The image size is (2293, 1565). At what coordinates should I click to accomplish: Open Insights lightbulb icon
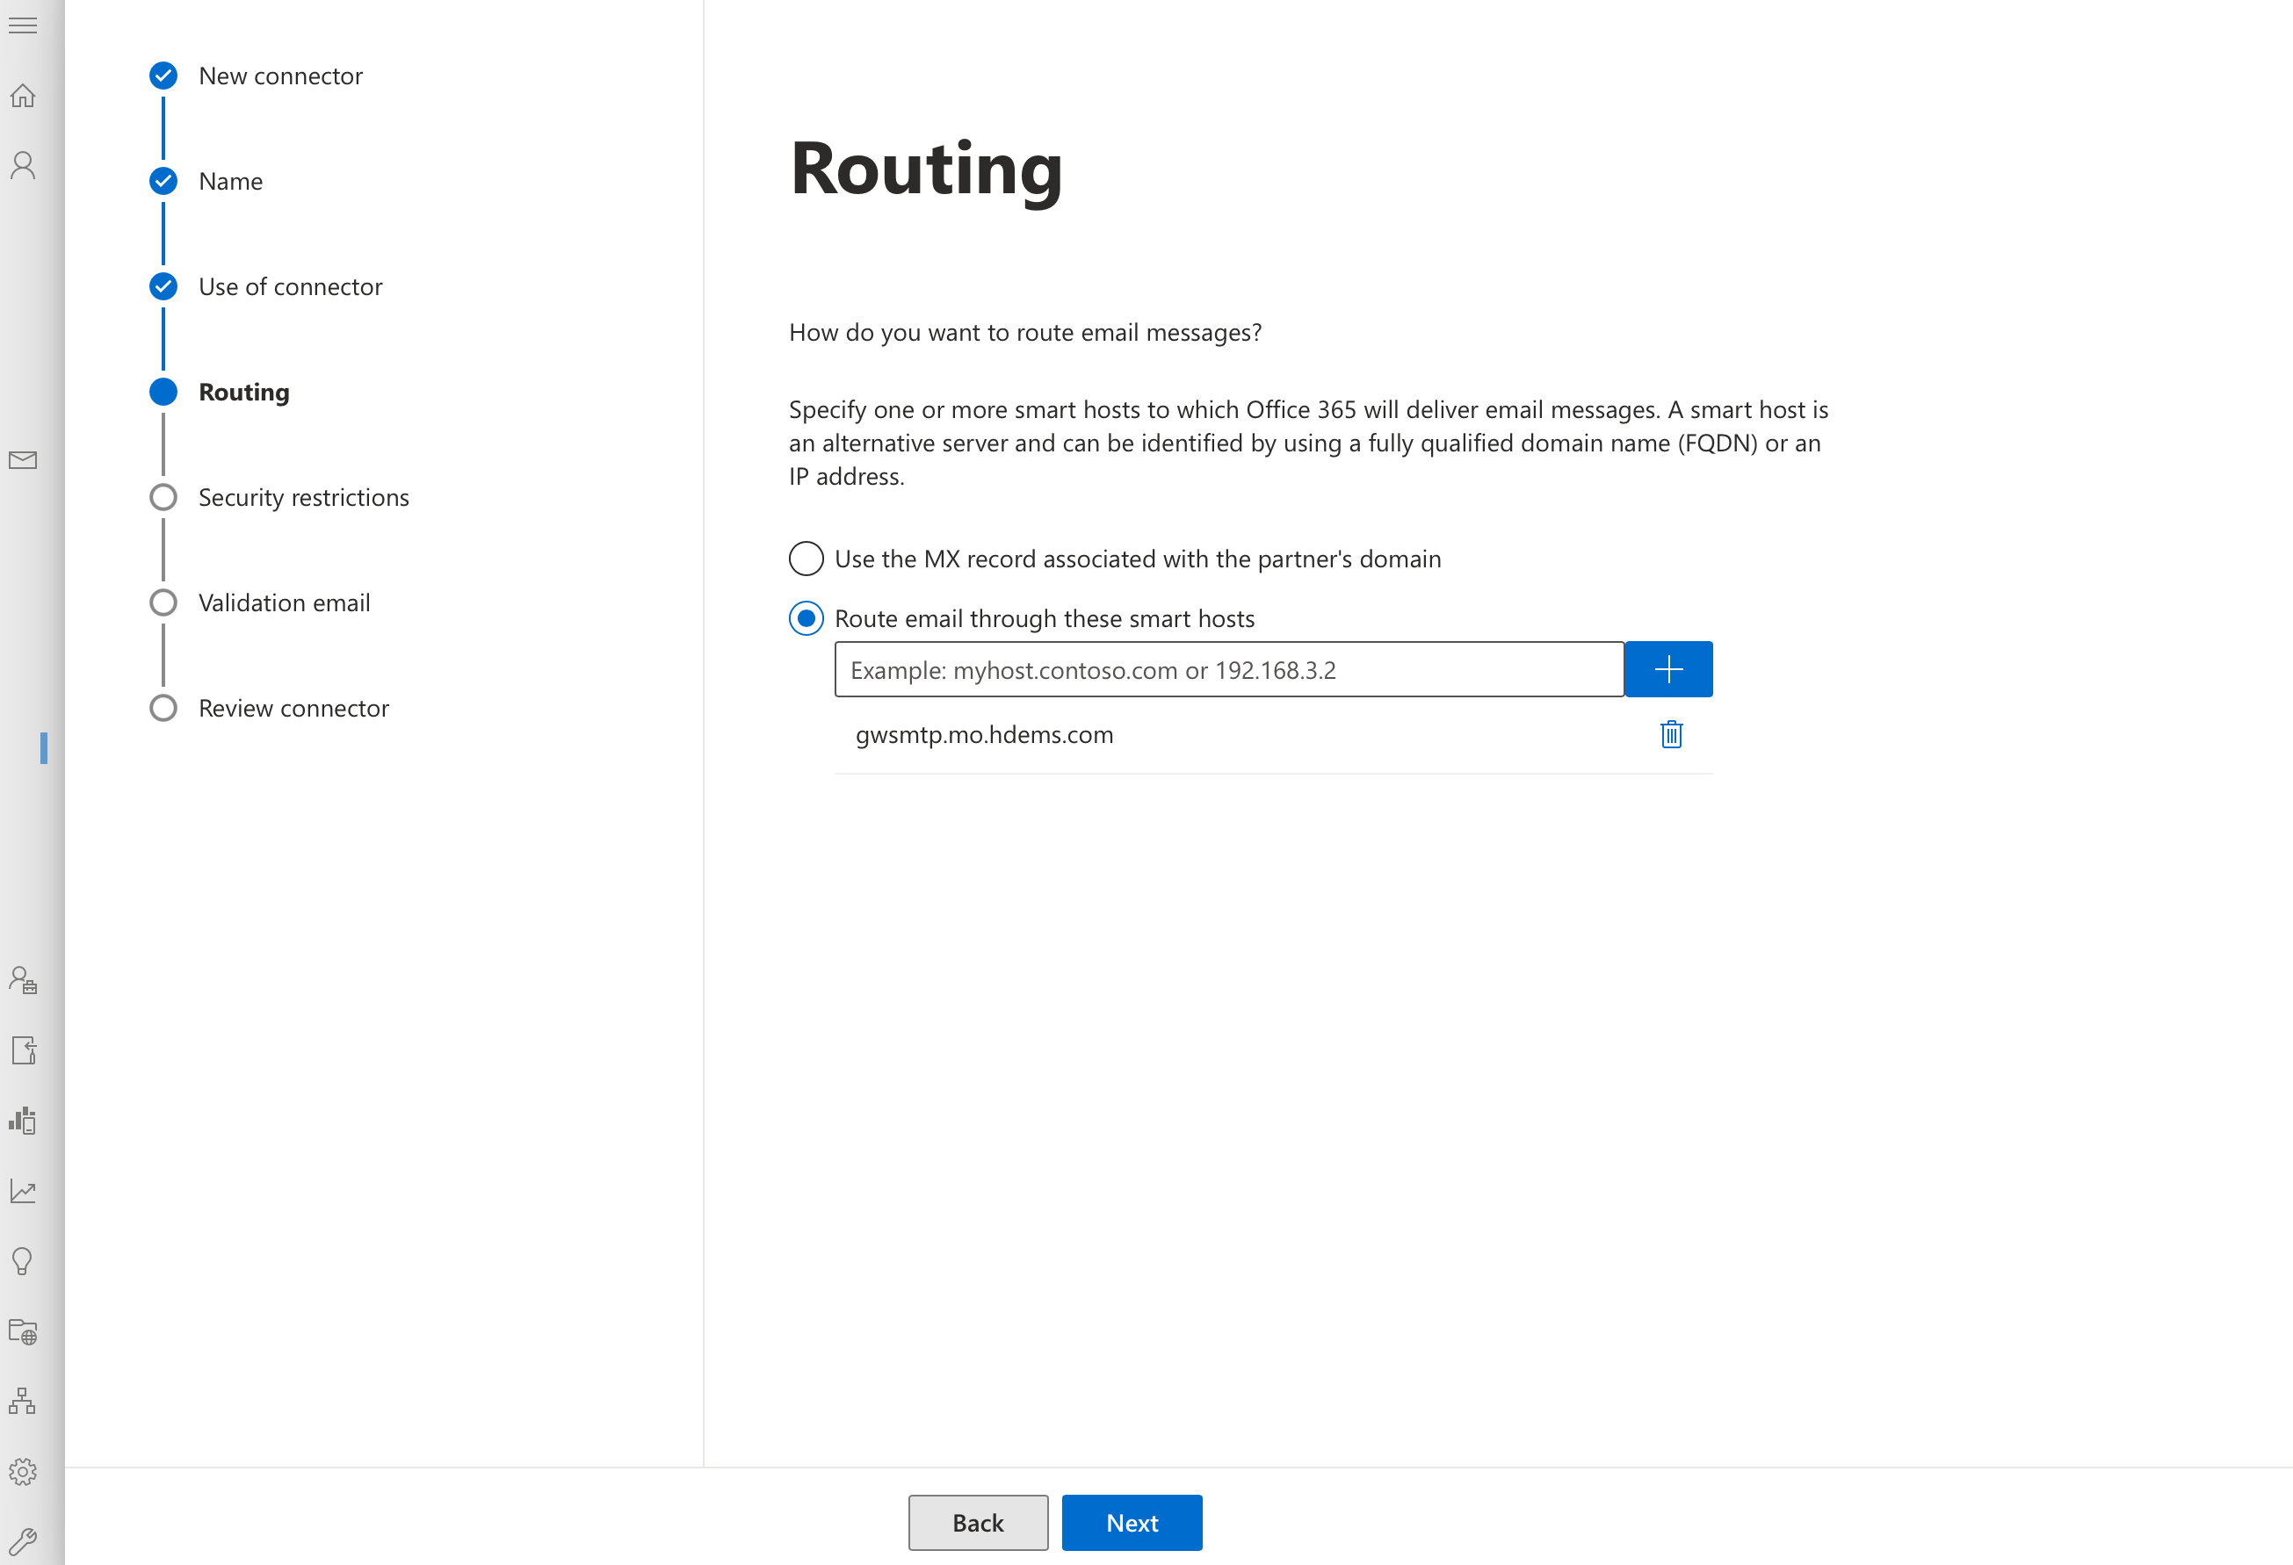(x=23, y=1261)
